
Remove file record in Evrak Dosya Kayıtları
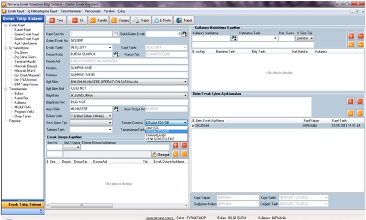pyautogui.click(x=184, y=145)
